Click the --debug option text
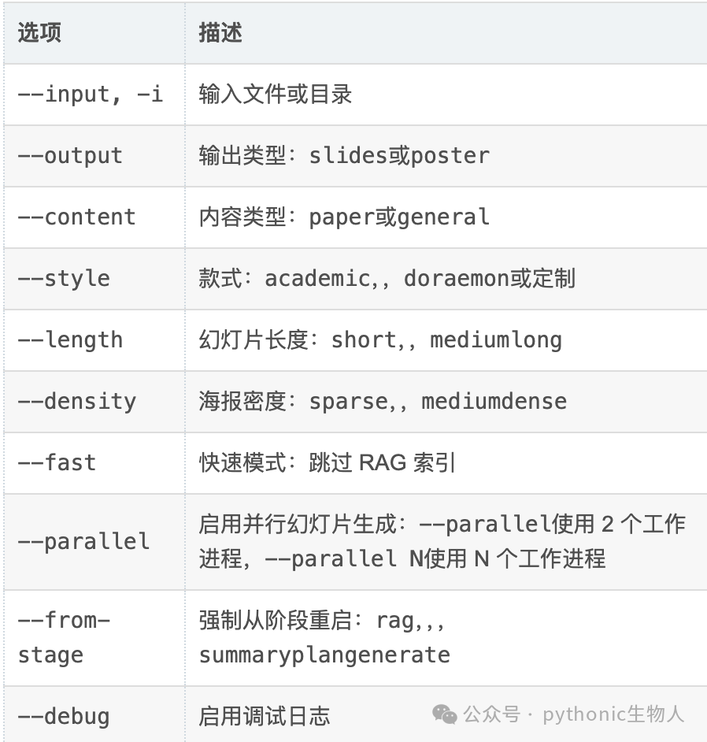The width and height of the screenshot is (707, 742). [x=64, y=716]
